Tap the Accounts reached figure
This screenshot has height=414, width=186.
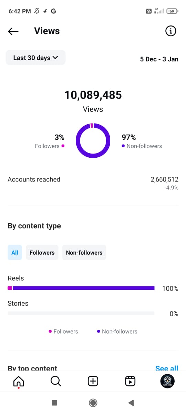(164, 179)
